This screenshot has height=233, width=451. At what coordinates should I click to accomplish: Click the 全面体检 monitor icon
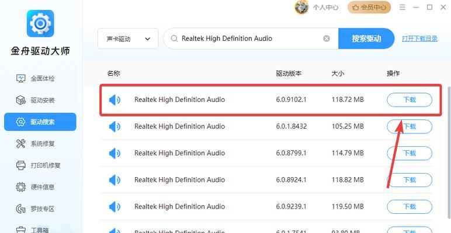click(20, 79)
